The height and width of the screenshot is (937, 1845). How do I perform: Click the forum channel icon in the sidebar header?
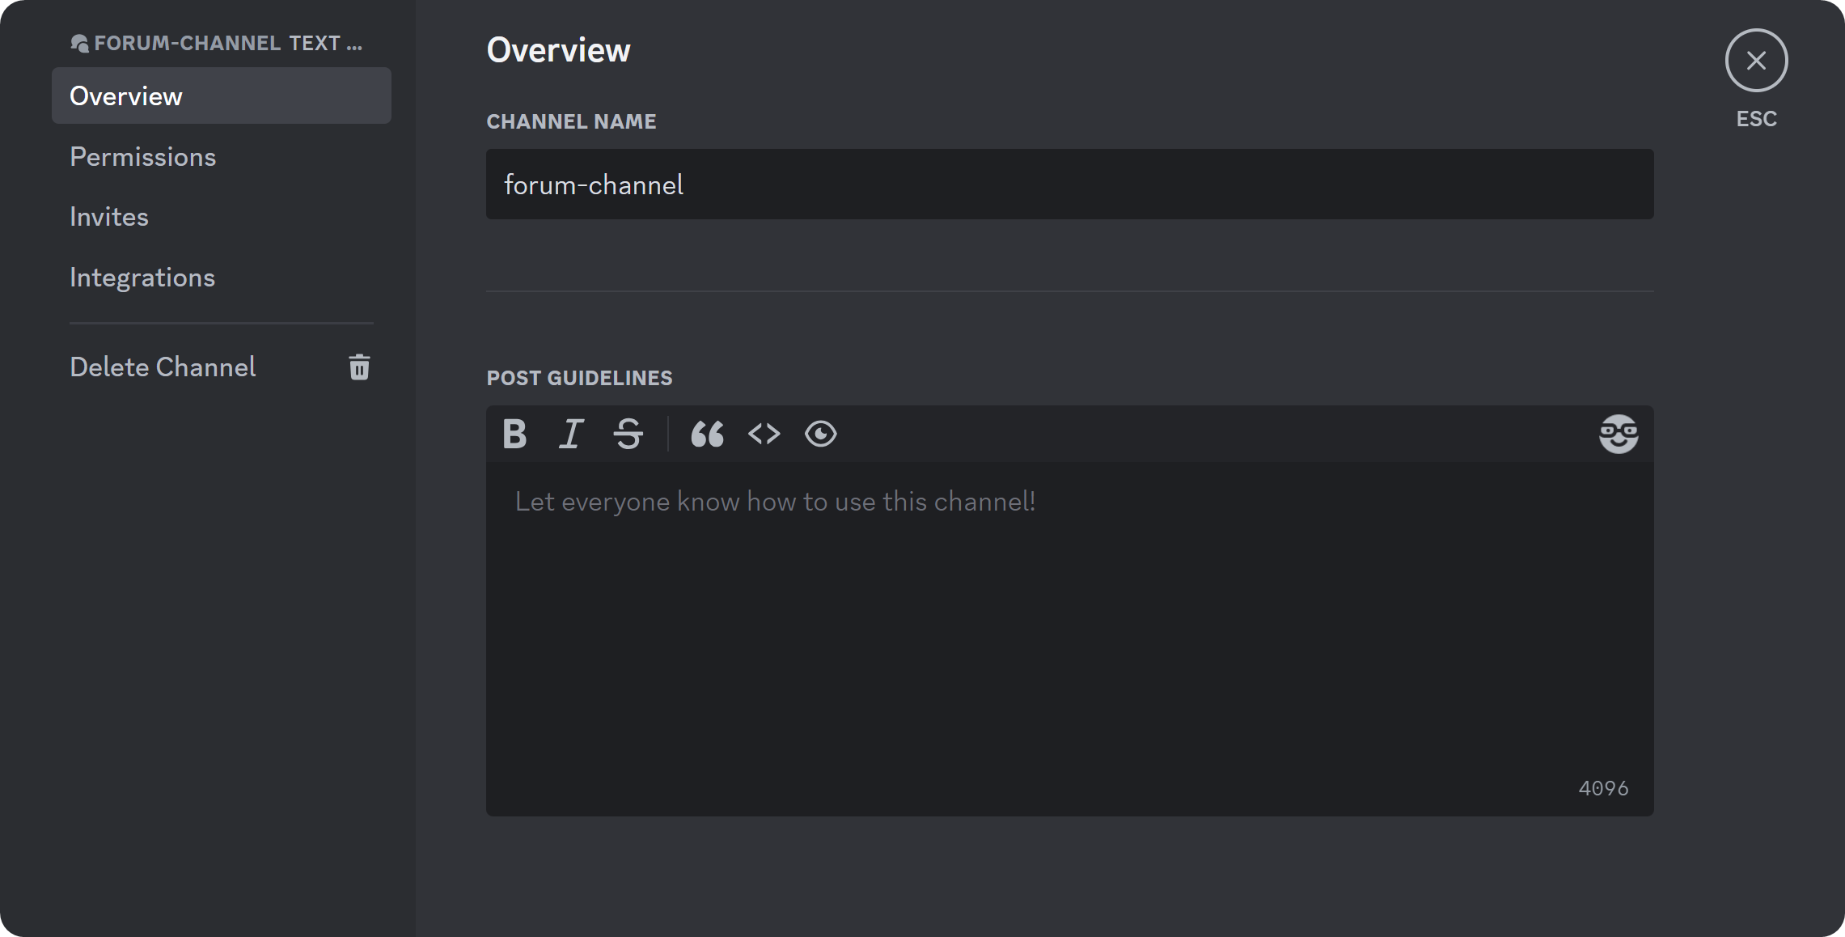tap(80, 43)
